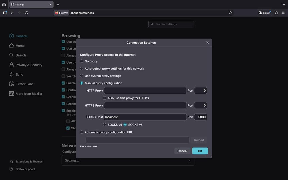Choose the 'No proxy' option
Image resolution: width=288 pixels, height=180 pixels.
[82, 61]
